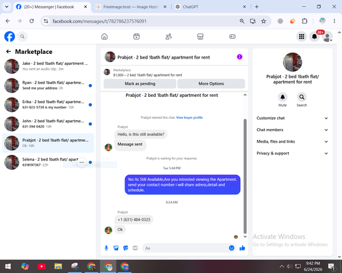Expand the Chat members section
342x273 pixels.
coord(293,130)
